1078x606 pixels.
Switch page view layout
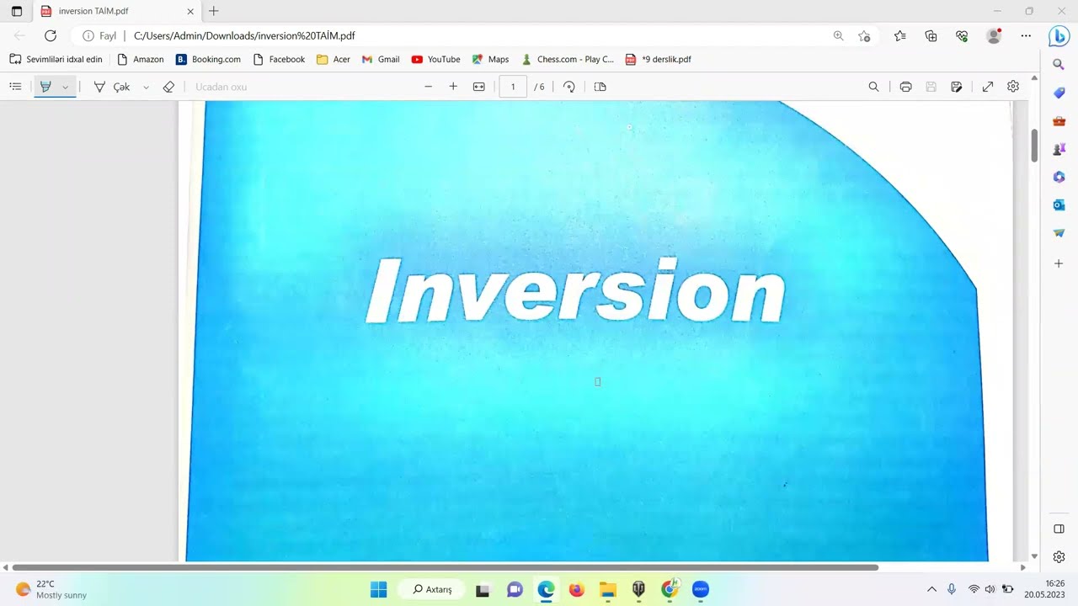point(600,87)
